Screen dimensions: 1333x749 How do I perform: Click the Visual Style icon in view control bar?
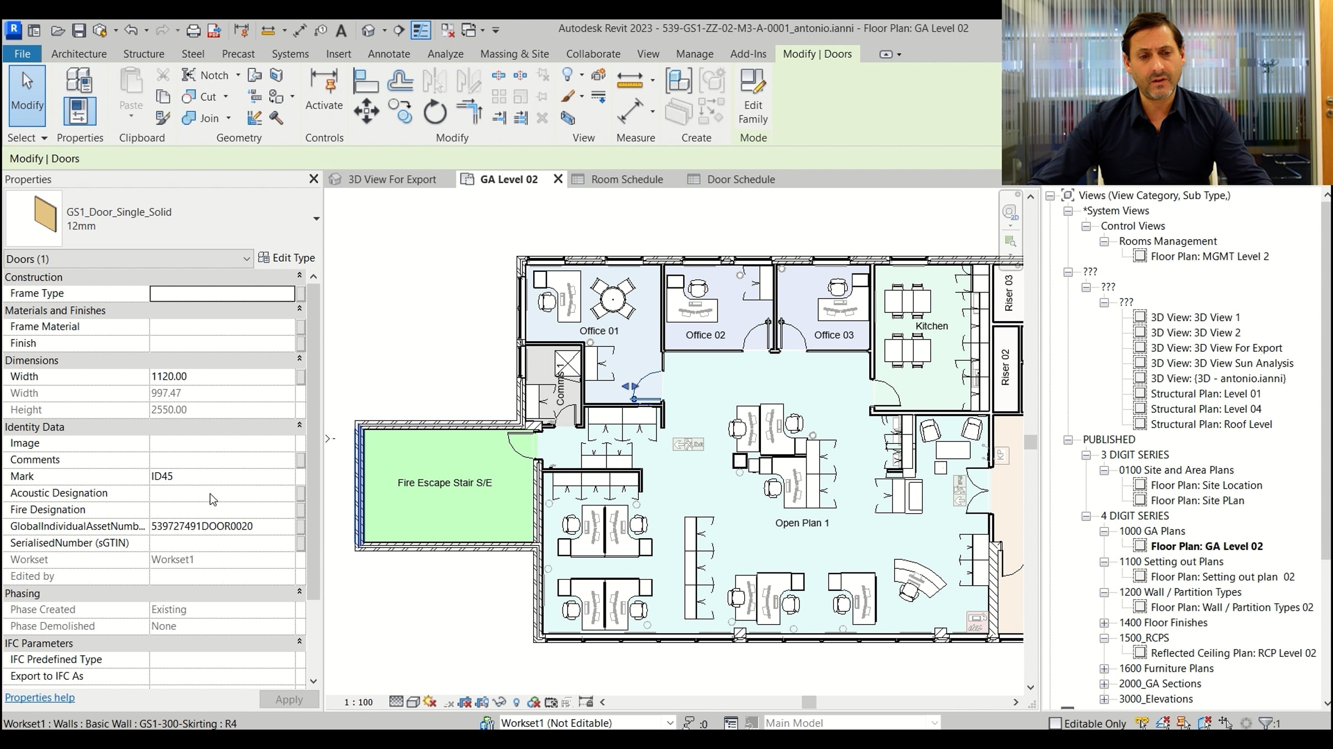[413, 702]
